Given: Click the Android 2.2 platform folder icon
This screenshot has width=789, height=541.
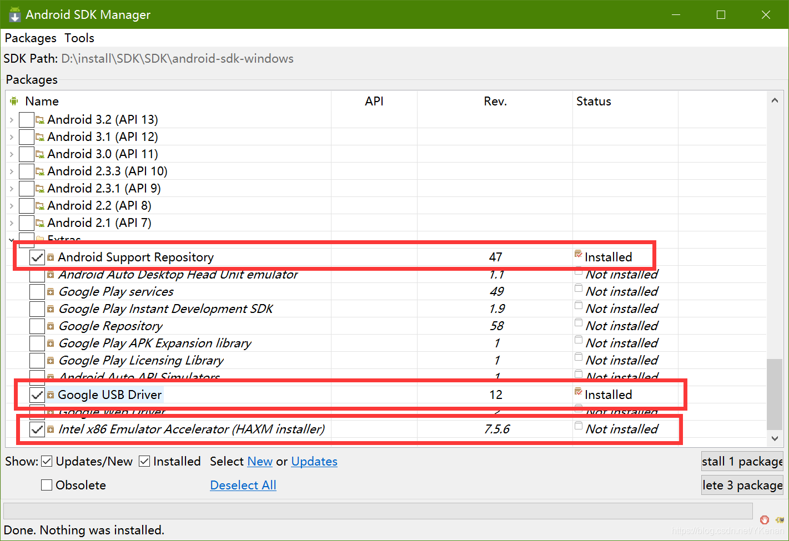Looking at the screenshot, I should pyautogui.click(x=40, y=206).
